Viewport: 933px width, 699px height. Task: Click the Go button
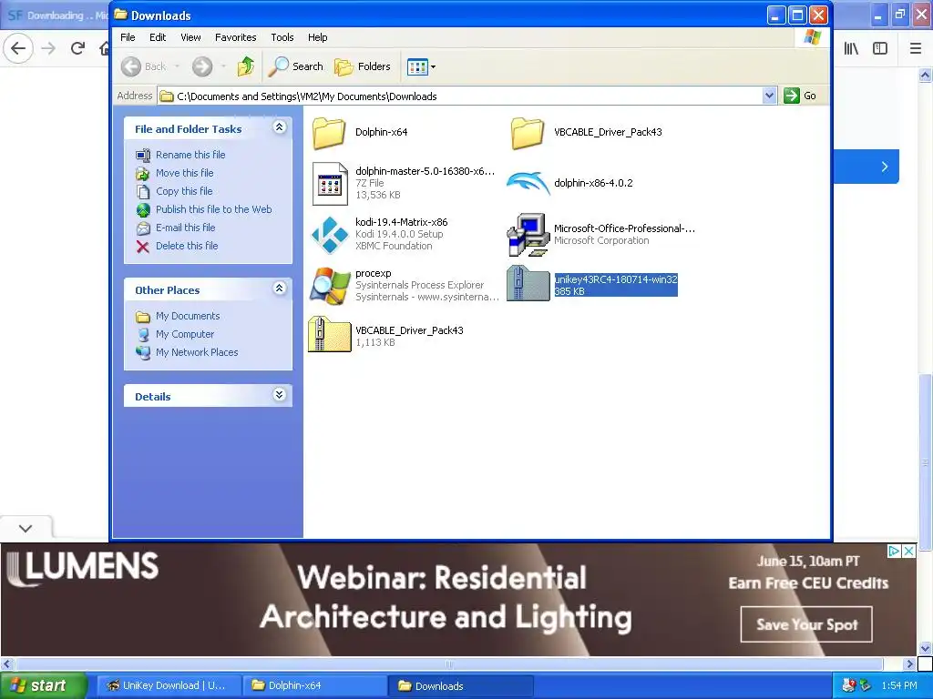(800, 96)
